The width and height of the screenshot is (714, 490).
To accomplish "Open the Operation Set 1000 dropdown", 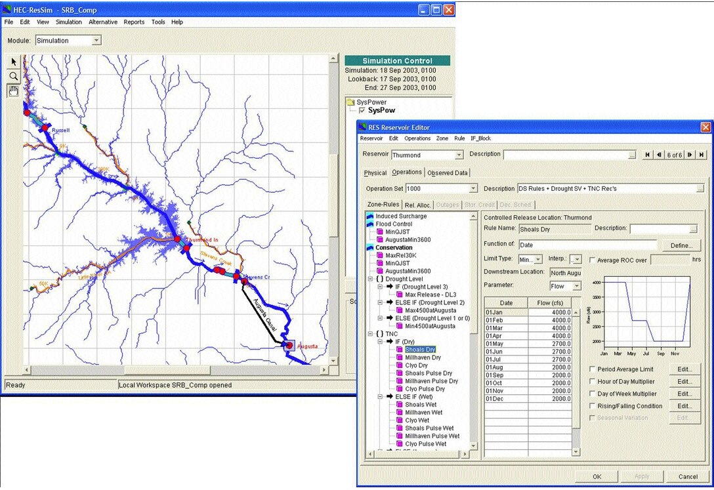I will click(473, 188).
